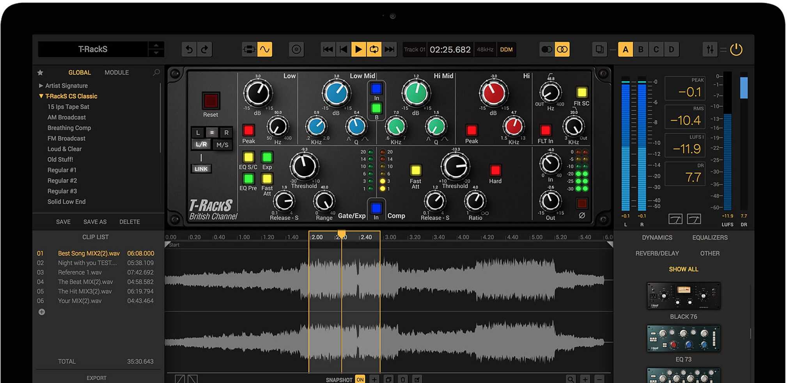Open the mixer settings sliders icon
This screenshot has width=787, height=383.
[710, 49]
